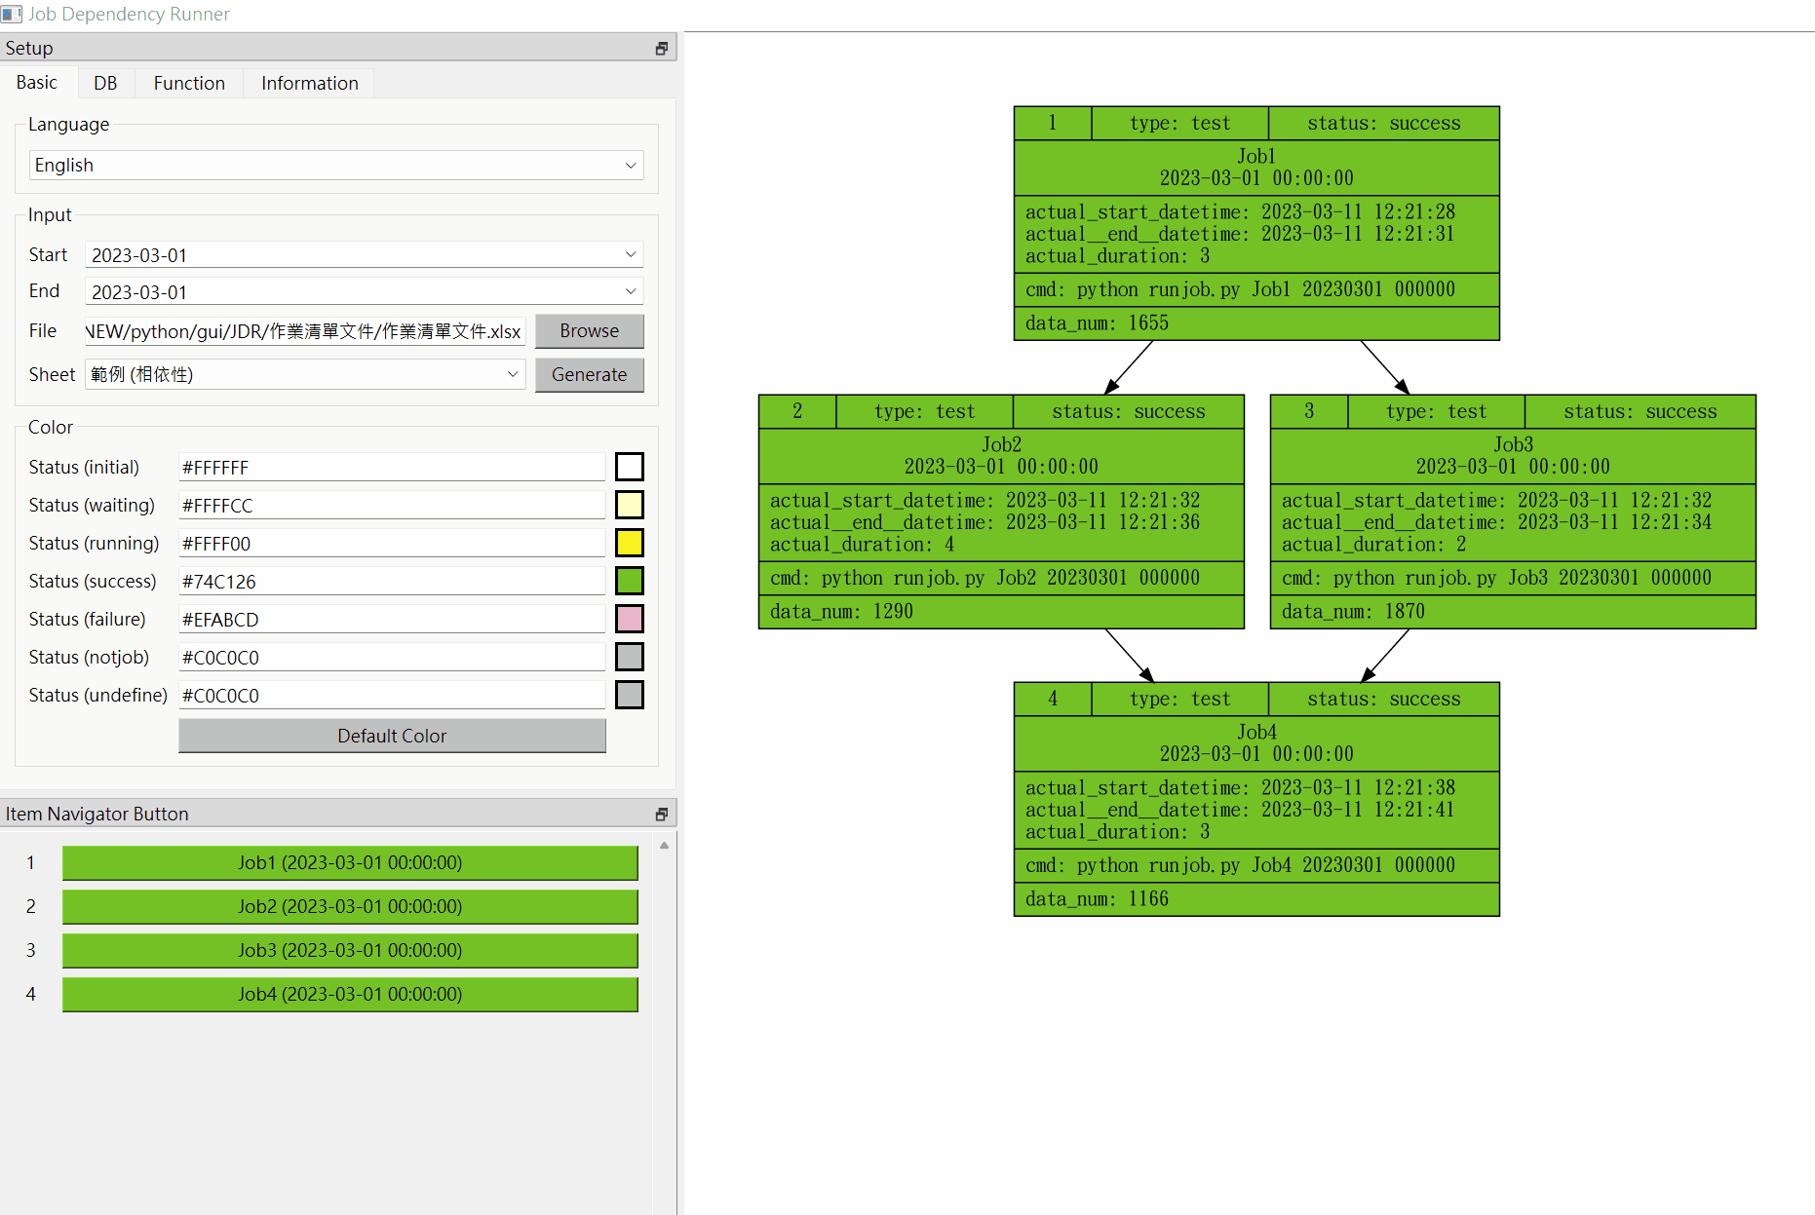
Task: Switch to the Function tab
Action: 188,83
